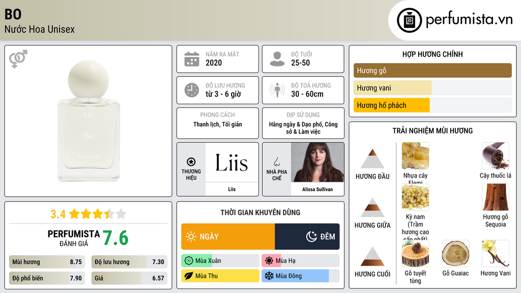Click the Hương đầu pyramid icon
521x293 pixels.
pos(372,159)
